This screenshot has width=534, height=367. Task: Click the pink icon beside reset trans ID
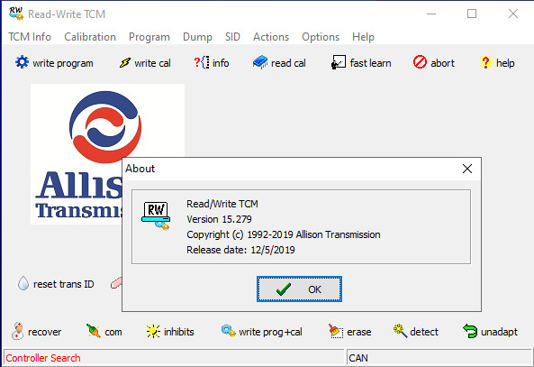pos(116,283)
